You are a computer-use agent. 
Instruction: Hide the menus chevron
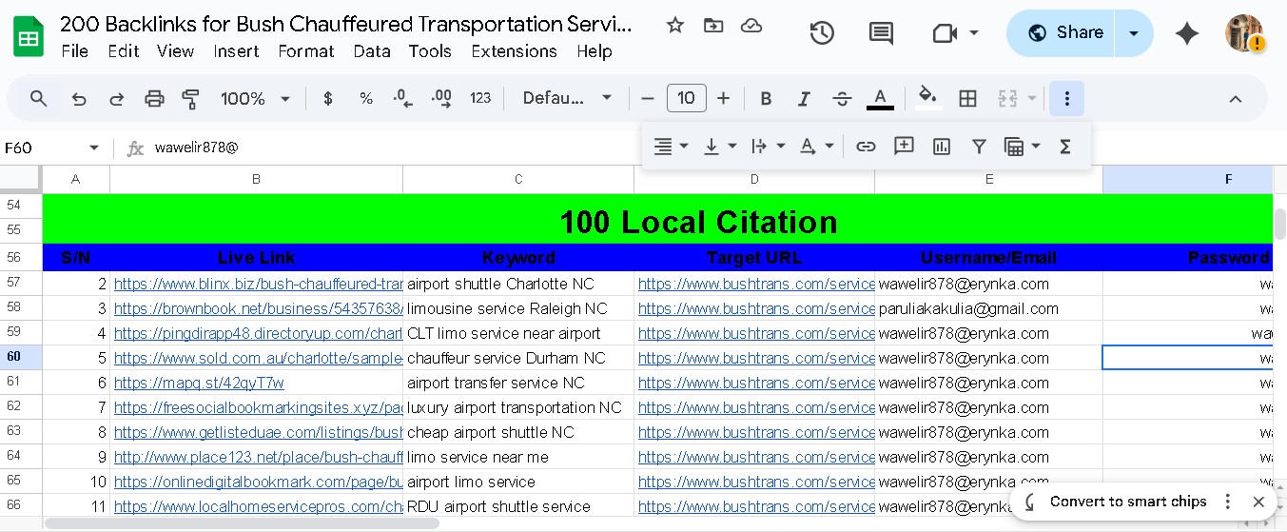pos(1235,98)
